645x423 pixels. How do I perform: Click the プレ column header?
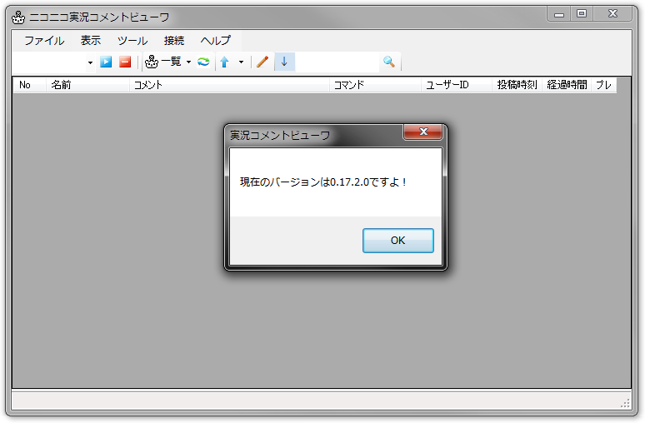pos(604,85)
